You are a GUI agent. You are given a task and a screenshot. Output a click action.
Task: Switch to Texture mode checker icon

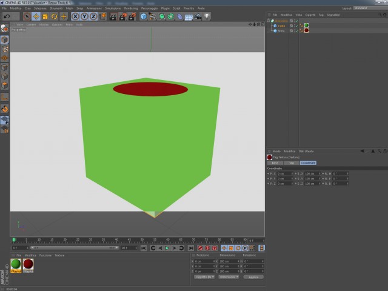click(4, 49)
